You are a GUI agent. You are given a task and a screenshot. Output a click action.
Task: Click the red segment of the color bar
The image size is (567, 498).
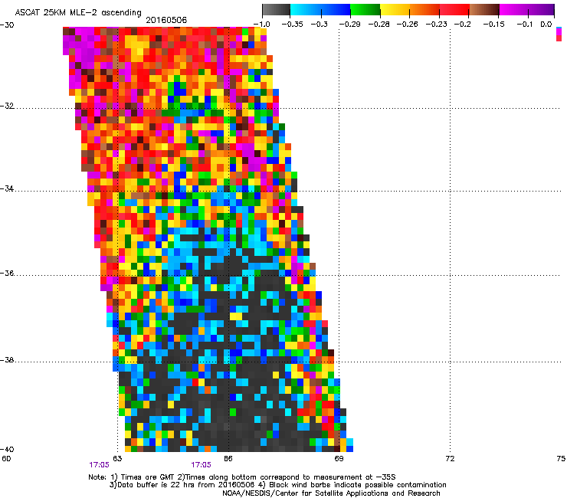point(454,10)
